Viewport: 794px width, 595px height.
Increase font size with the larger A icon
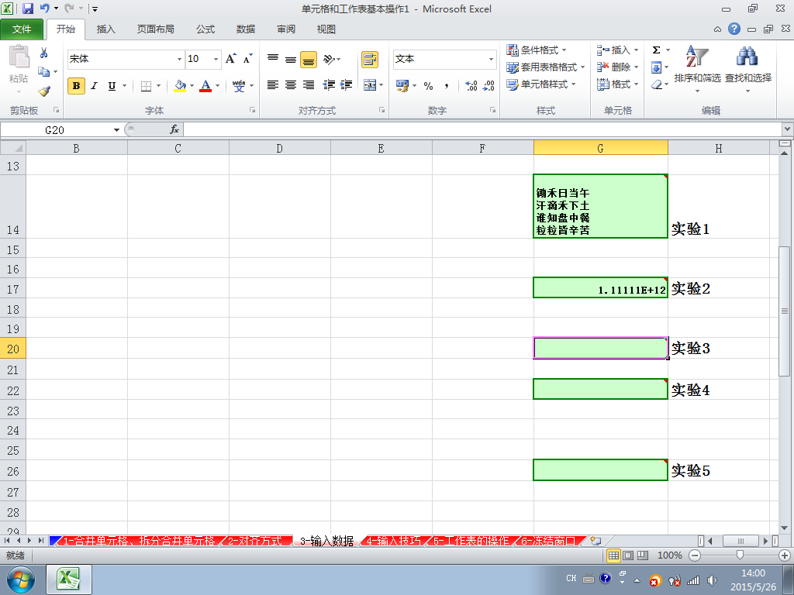click(231, 59)
